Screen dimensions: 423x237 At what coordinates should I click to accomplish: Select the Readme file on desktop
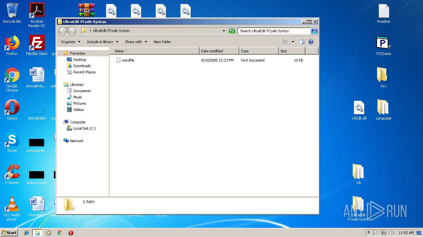tap(384, 14)
